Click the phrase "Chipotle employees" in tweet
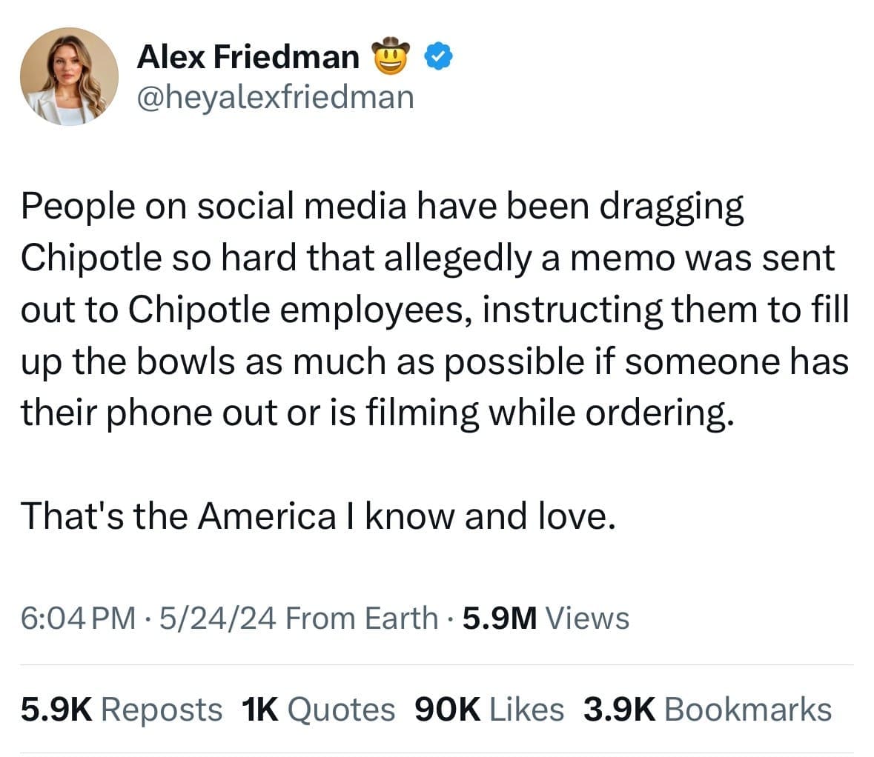 pos(298,310)
